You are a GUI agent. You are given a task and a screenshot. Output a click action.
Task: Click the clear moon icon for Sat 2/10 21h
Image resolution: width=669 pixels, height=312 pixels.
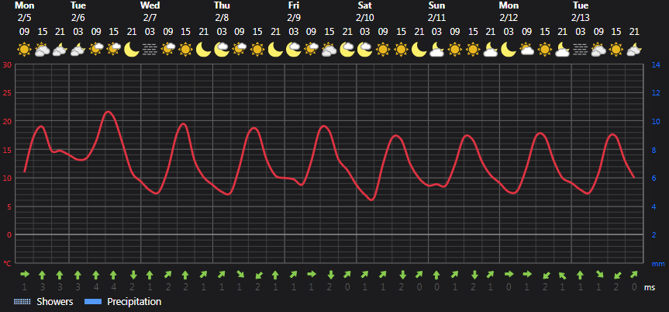click(x=419, y=50)
